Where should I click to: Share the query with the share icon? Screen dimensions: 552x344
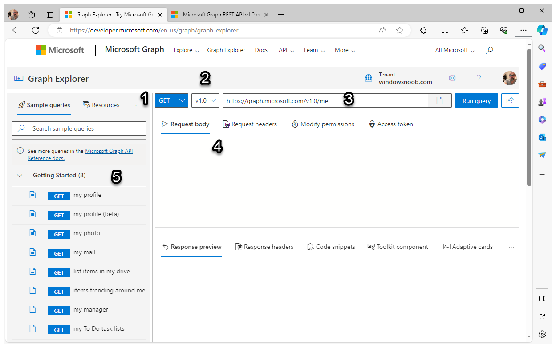[x=510, y=100]
